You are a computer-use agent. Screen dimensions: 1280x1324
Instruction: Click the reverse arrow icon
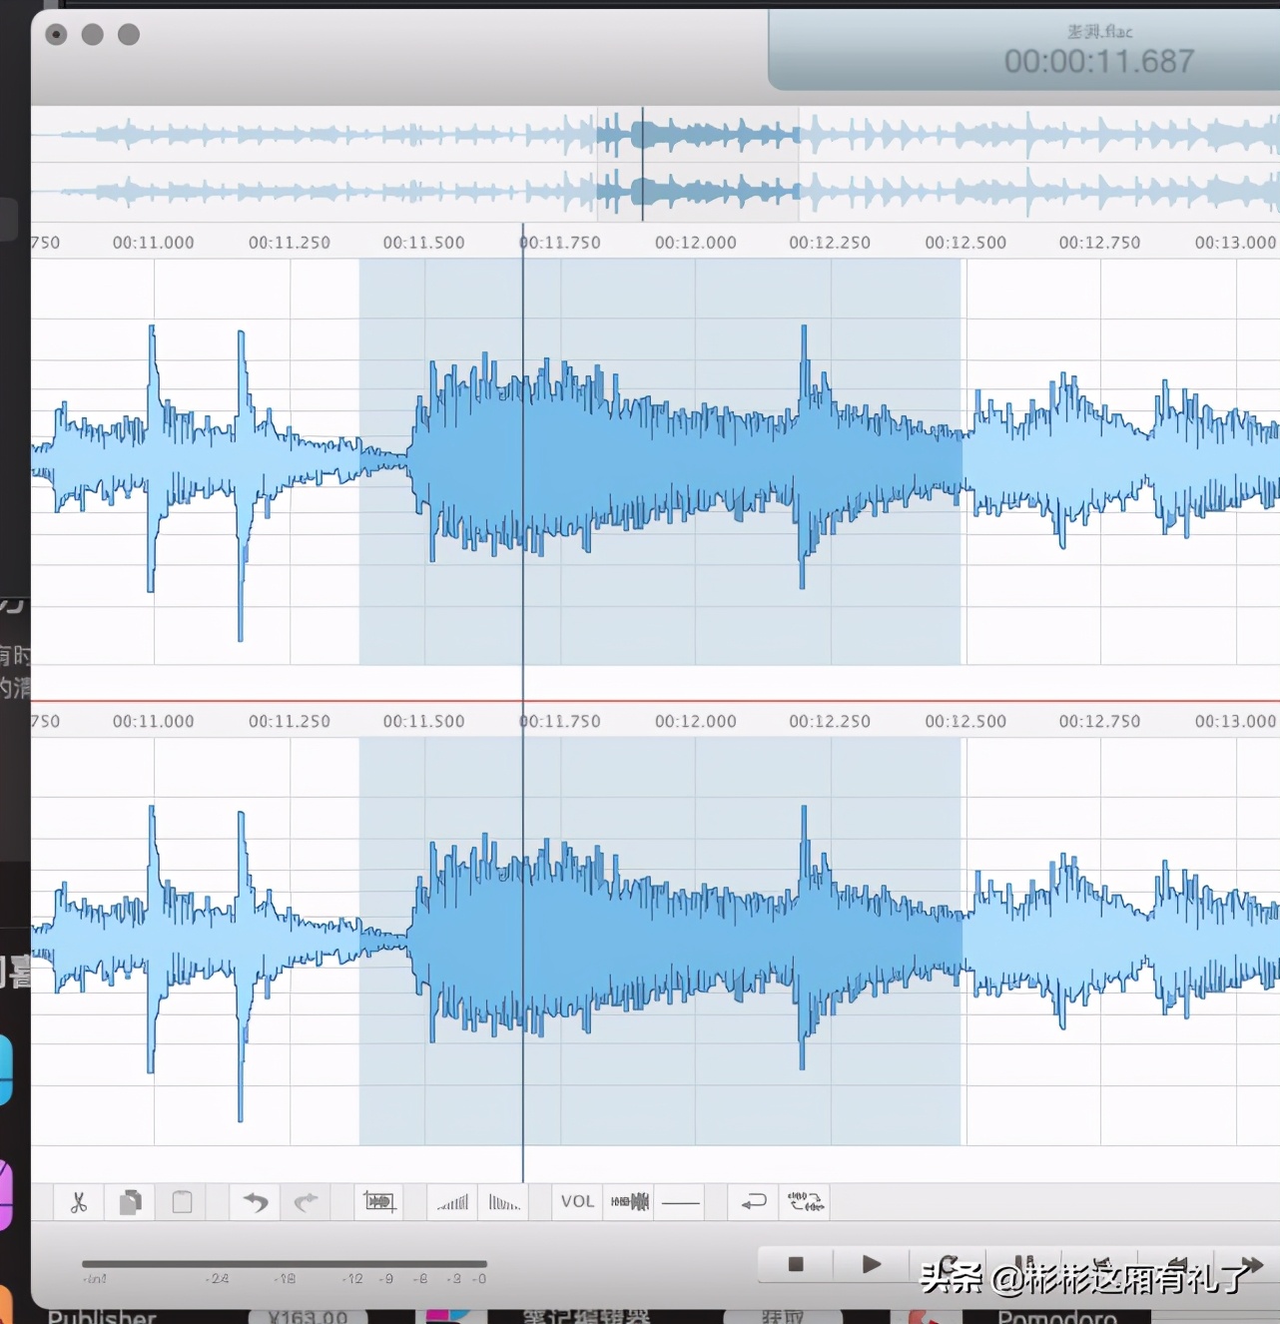click(754, 1202)
